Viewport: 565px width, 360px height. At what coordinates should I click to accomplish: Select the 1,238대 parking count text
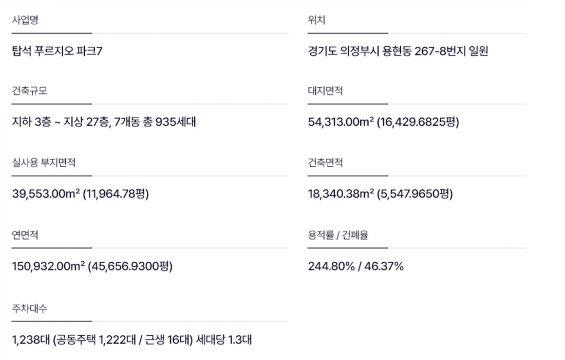(x=29, y=339)
